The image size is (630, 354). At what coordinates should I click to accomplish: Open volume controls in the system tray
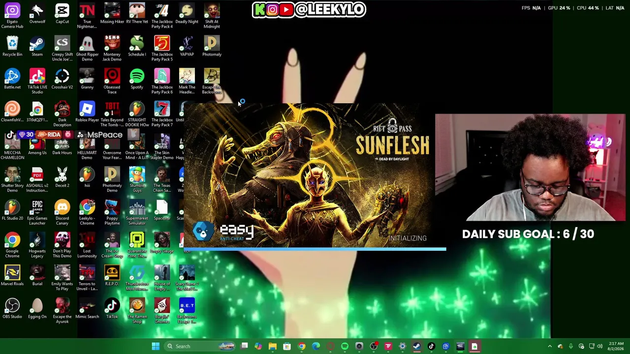(x=600, y=346)
